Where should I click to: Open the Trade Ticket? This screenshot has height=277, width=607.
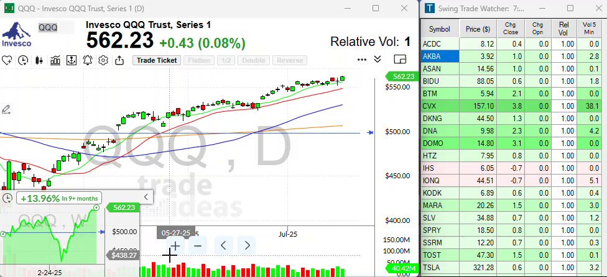tap(157, 60)
